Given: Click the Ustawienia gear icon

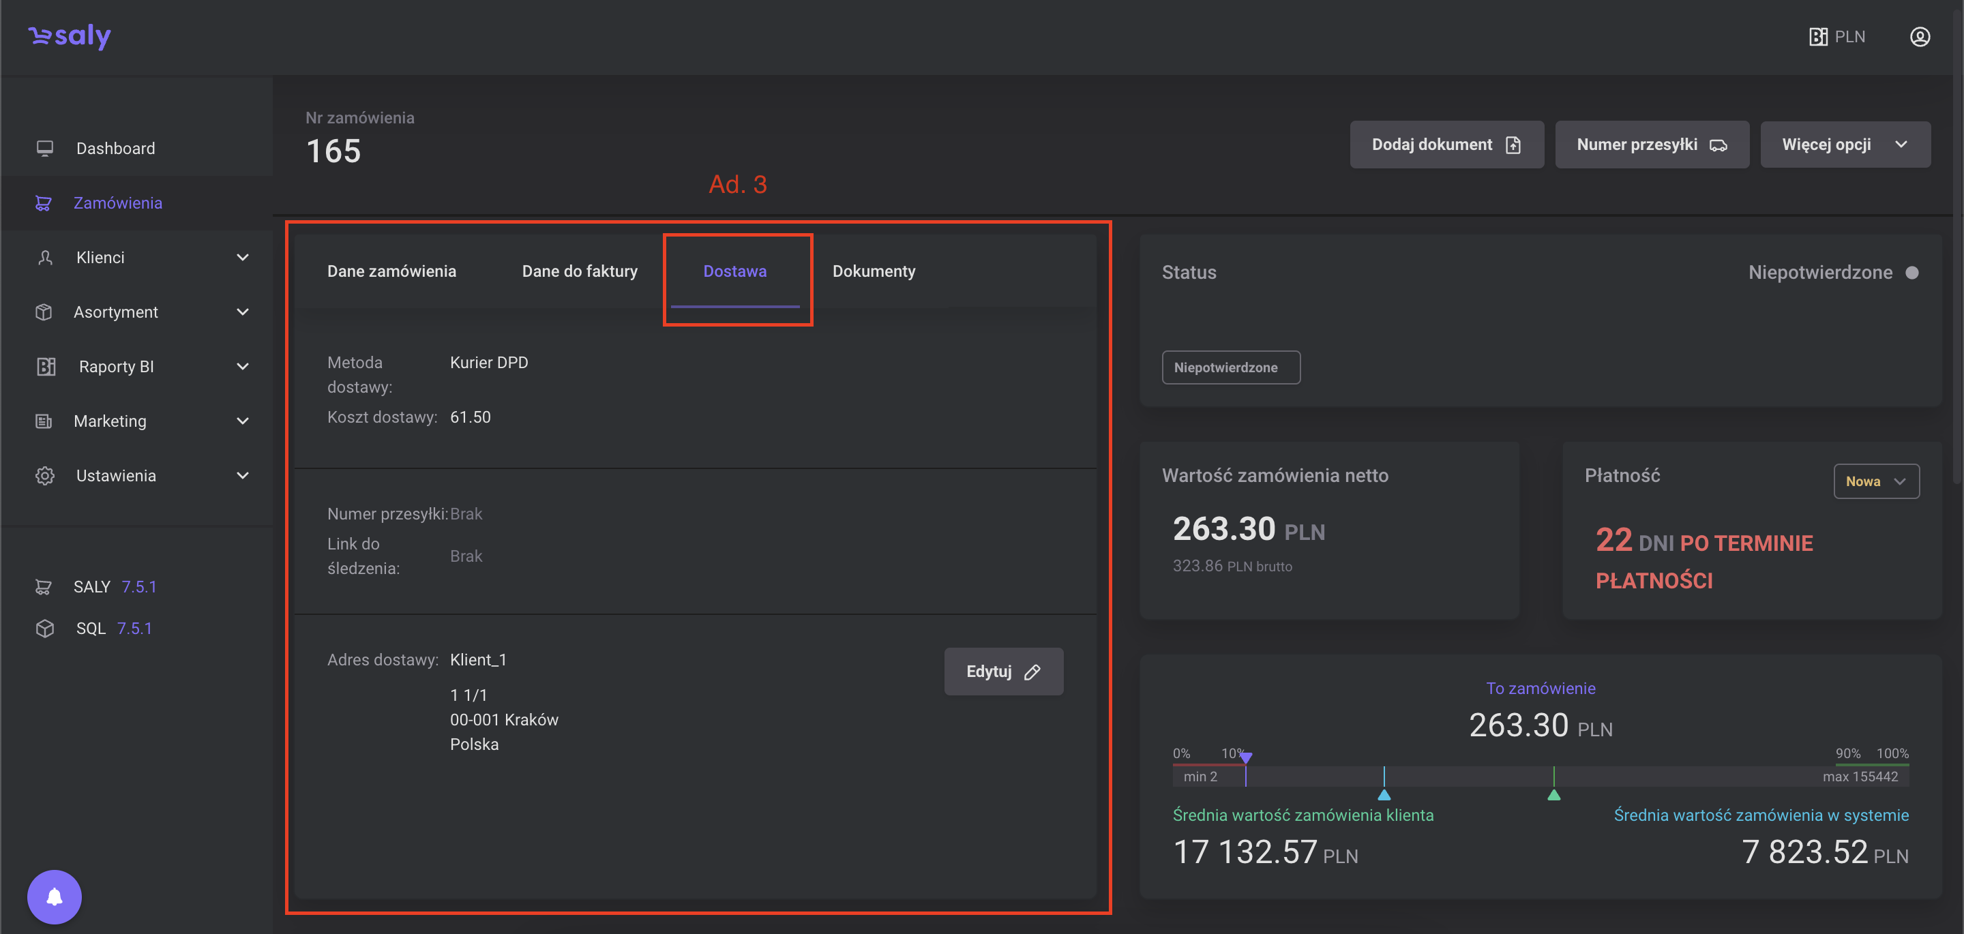Looking at the screenshot, I should point(45,476).
